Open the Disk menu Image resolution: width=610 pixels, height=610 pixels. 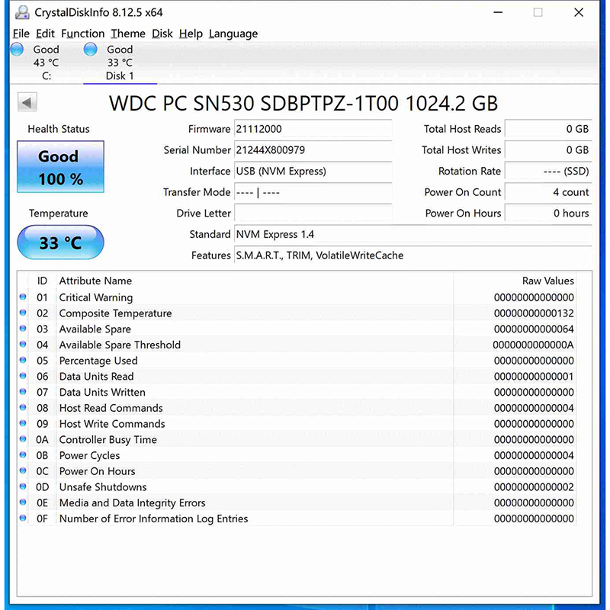pos(162,34)
